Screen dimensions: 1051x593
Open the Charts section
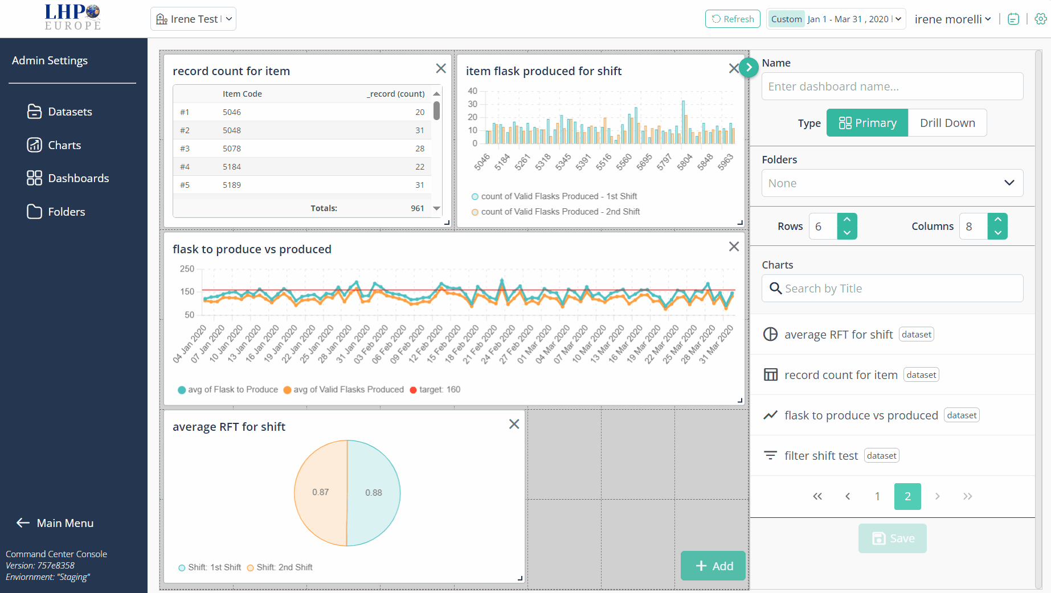pyautogui.click(x=54, y=145)
